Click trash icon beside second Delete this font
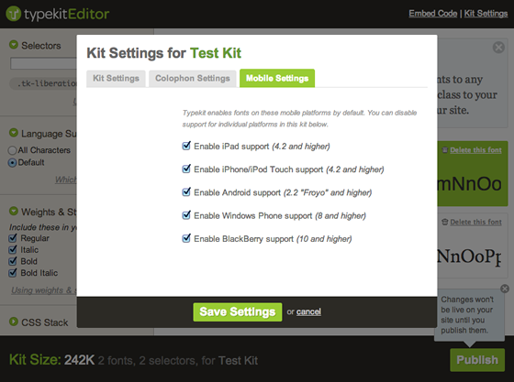 (x=445, y=222)
